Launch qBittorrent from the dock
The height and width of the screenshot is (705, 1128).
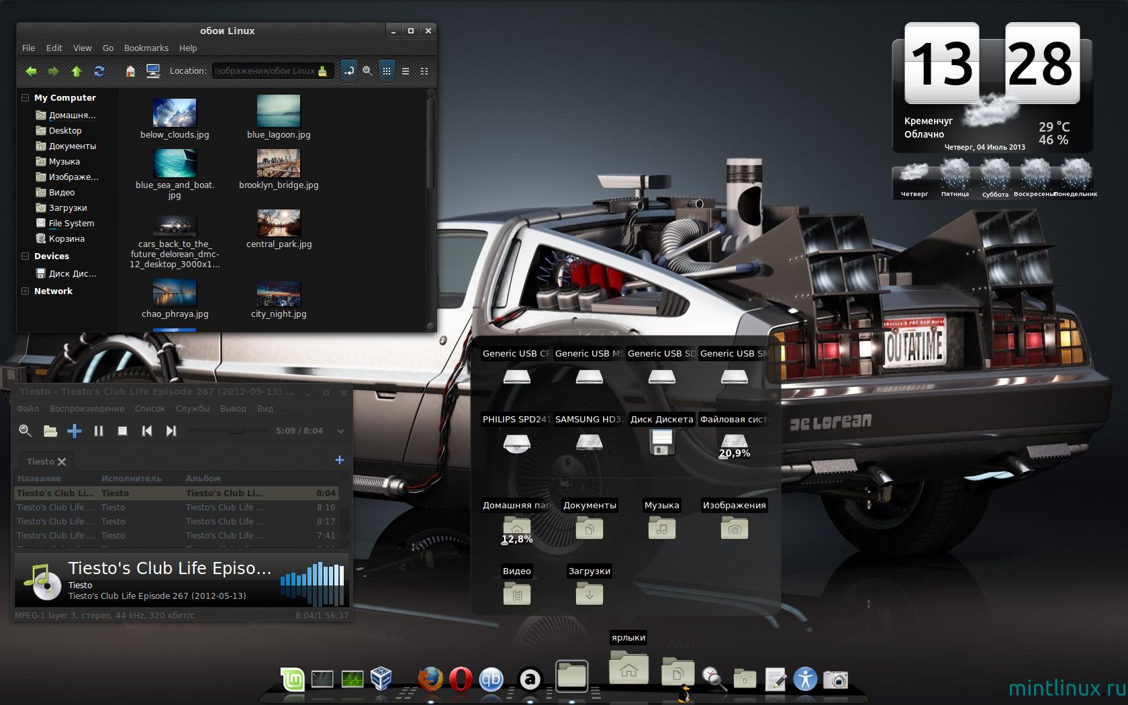point(491,679)
